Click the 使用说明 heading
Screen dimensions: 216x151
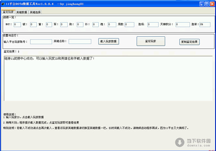(10, 114)
